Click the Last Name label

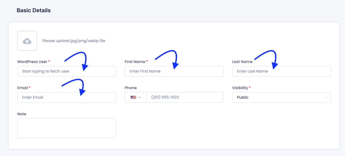point(242,62)
